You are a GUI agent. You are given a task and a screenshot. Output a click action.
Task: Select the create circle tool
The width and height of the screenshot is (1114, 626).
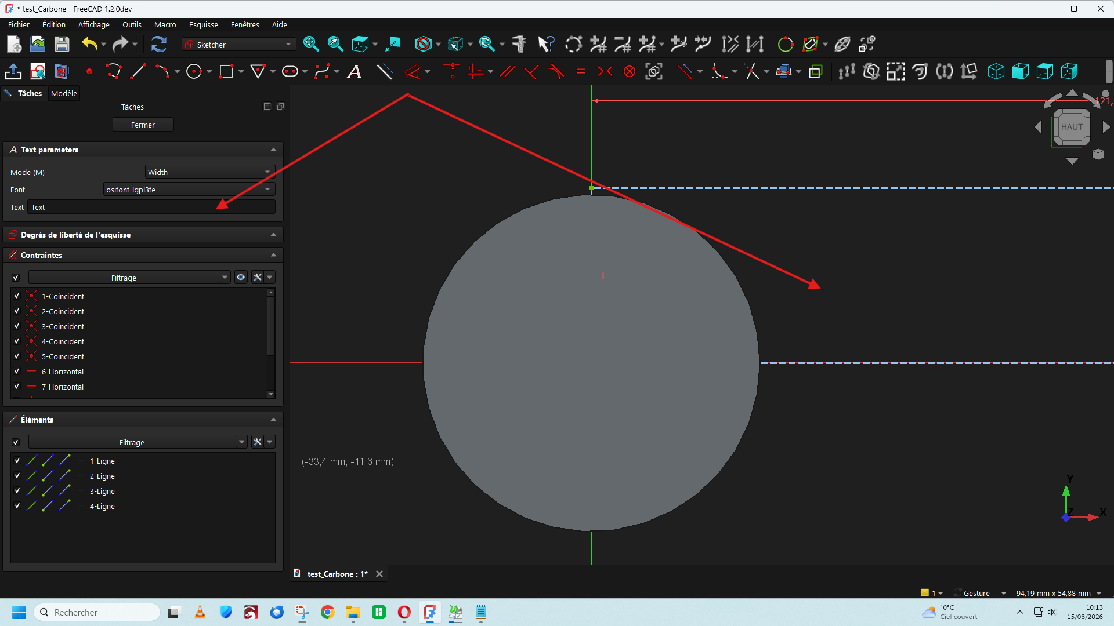pyautogui.click(x=194, y=72)
